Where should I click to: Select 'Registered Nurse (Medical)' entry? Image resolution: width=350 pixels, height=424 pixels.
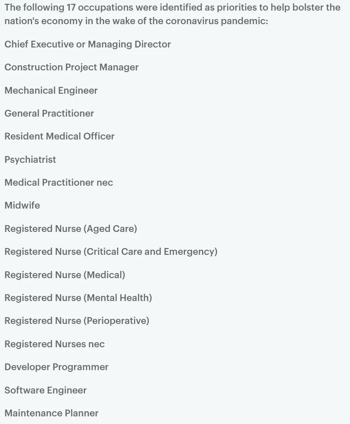point(65,275)
